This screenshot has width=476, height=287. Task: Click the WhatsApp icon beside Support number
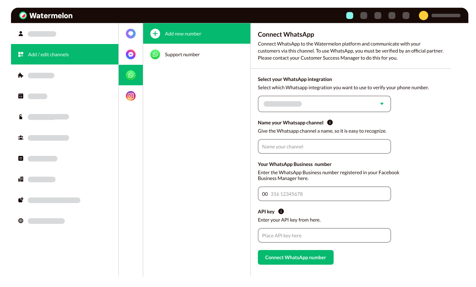(155, 54)
